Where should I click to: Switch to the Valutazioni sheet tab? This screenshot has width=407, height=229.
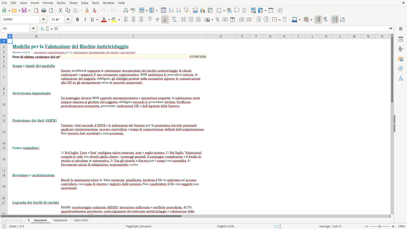tap(60, 220)
